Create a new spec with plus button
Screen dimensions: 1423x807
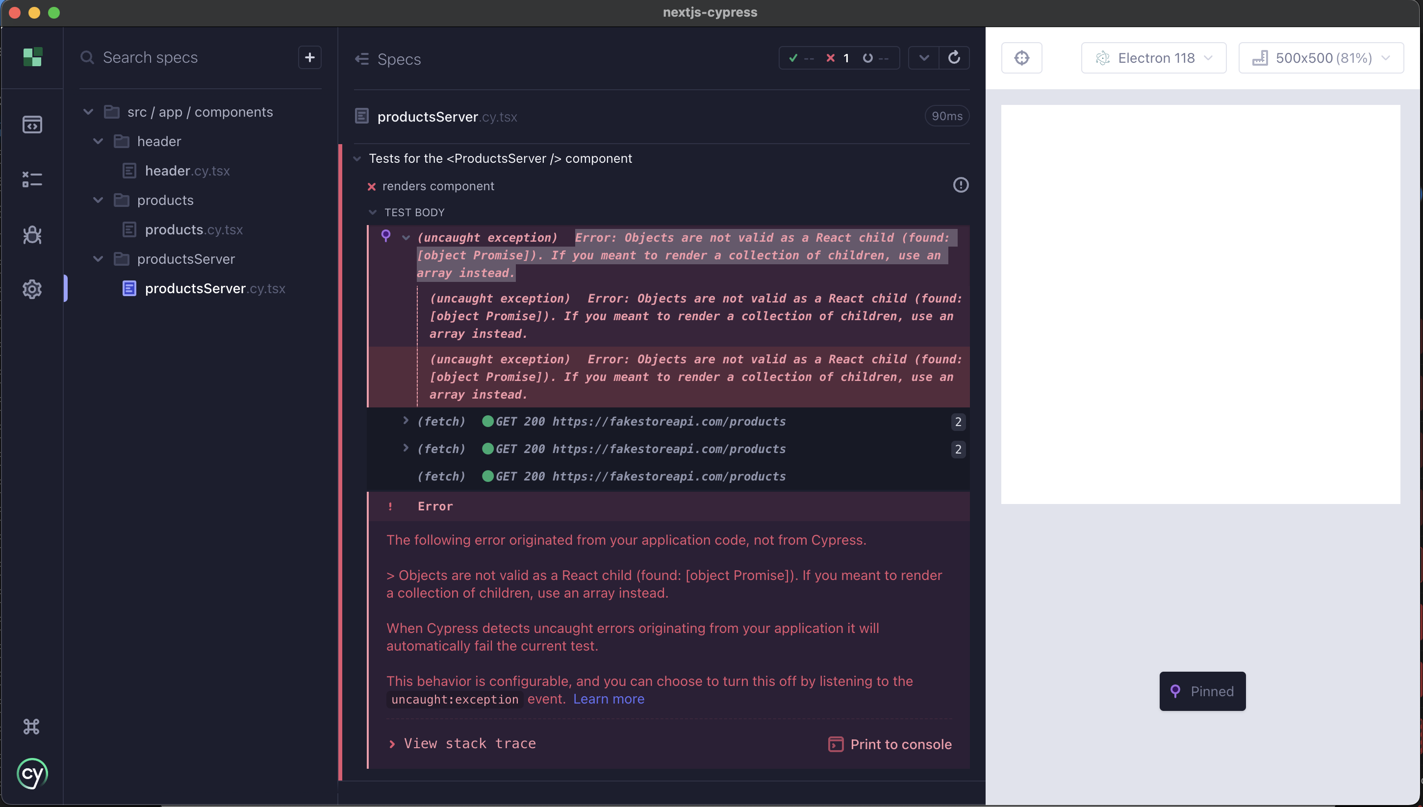310,57
